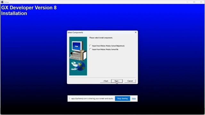Go back with the Back button
The width and height of the screenshot is (205, 115).
point(105,81)
